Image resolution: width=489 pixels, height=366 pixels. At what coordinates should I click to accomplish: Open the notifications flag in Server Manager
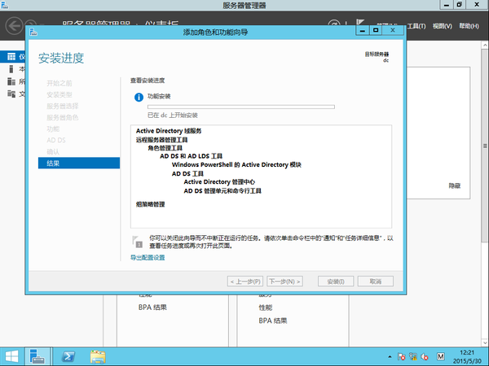pyautogui.click(x=360, y=22)
